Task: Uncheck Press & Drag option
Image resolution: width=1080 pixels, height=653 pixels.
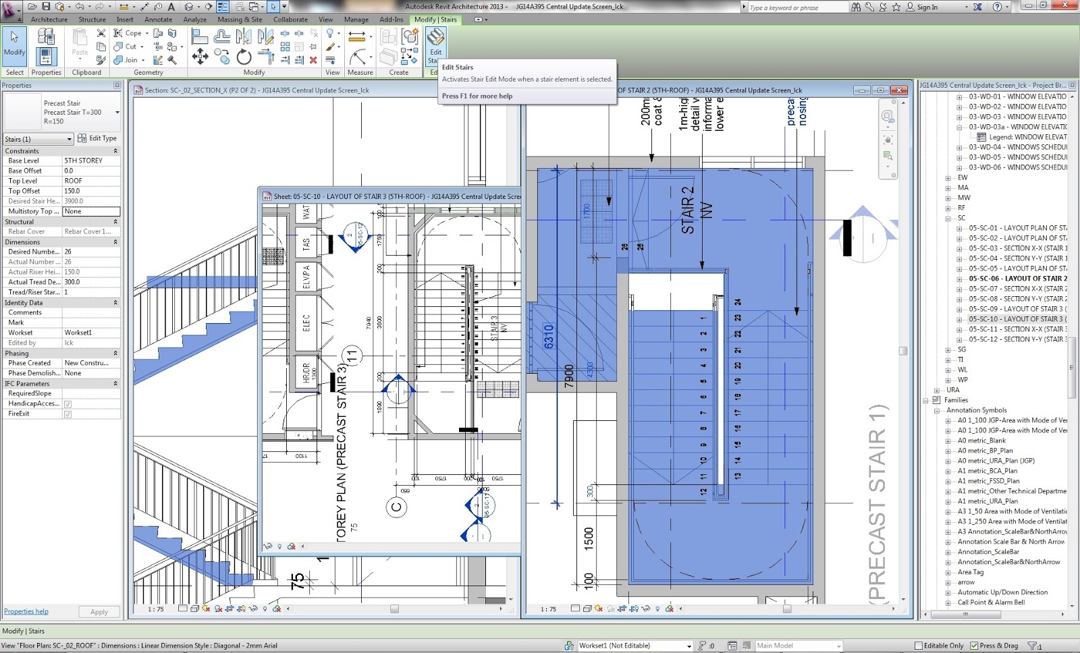Action: [974, 645]
